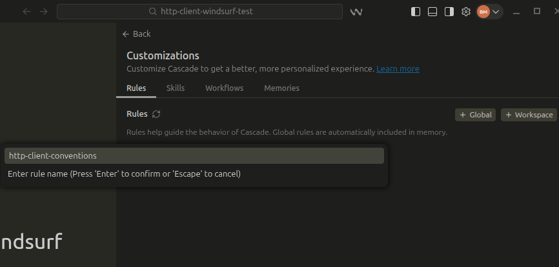Viewport: 559px width, 267px height.
Task: Refresh the Rules list icon
Action: 156,114
